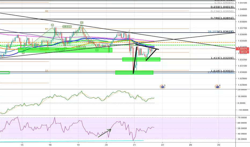Screen dimensions: 250x147
Task: Open the Australian economic event icon marked 4
Action: click(218, 86)
